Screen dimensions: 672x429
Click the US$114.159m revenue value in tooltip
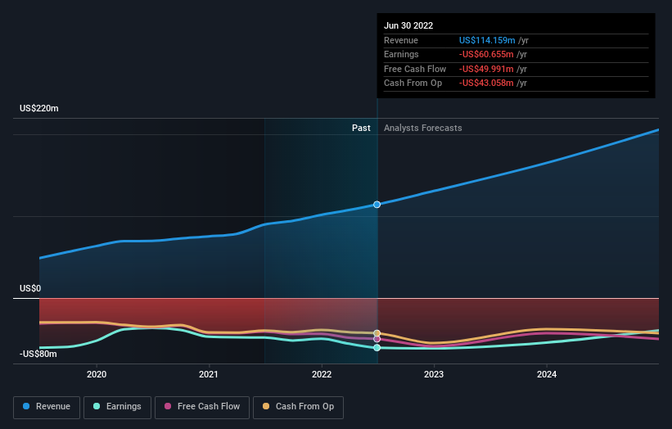click(487, 40)
